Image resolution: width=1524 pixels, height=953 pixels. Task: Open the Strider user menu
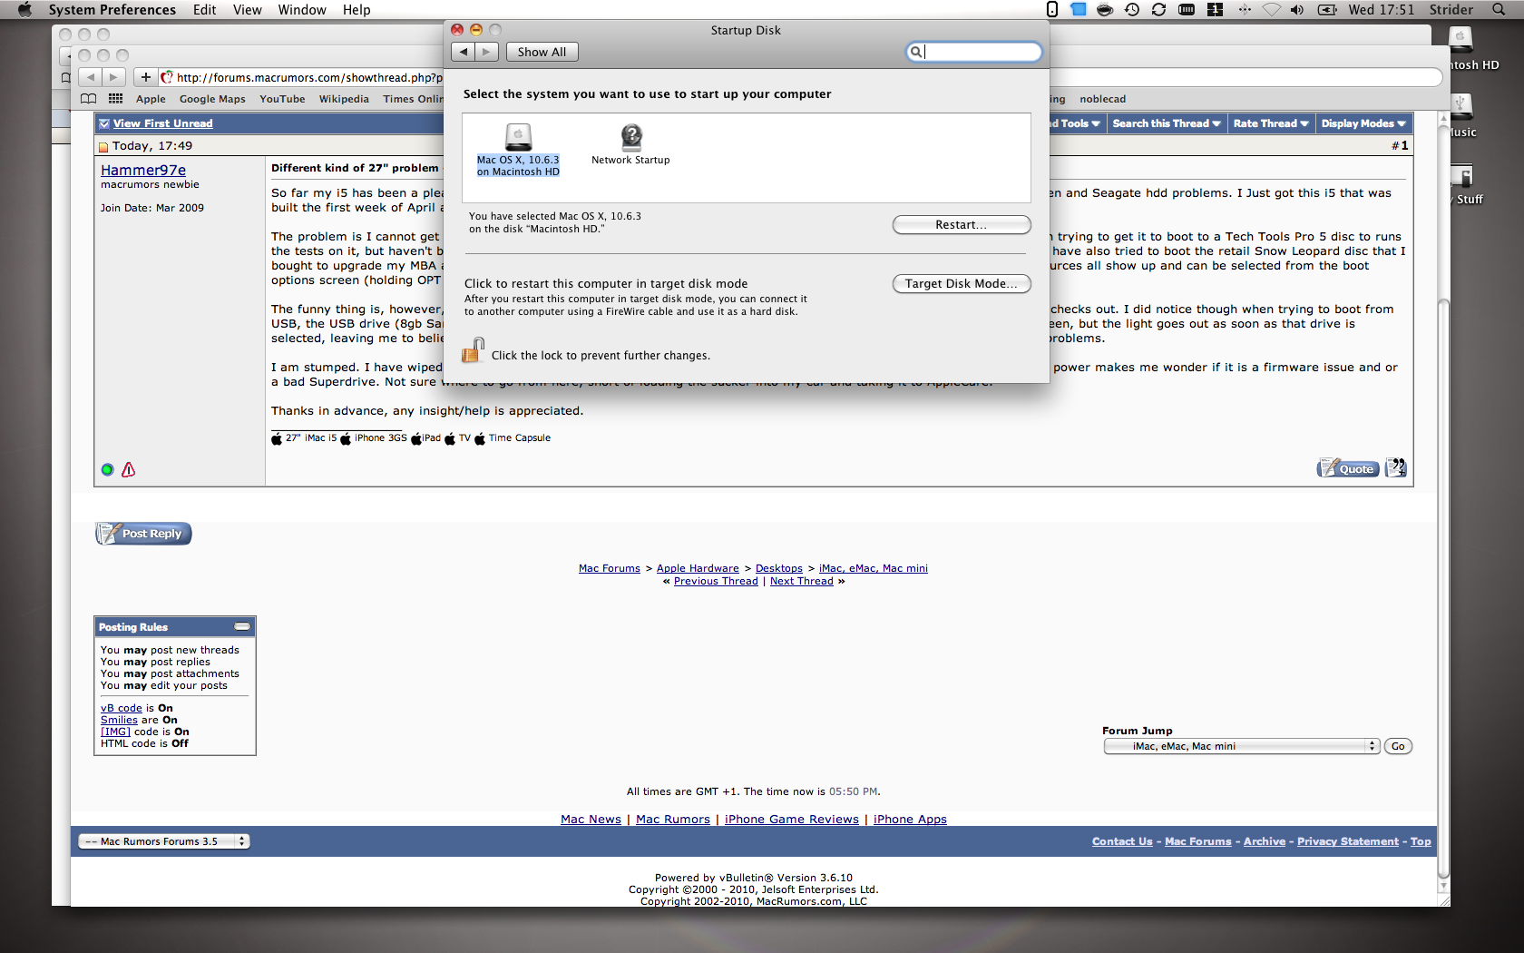[1451, 10]
